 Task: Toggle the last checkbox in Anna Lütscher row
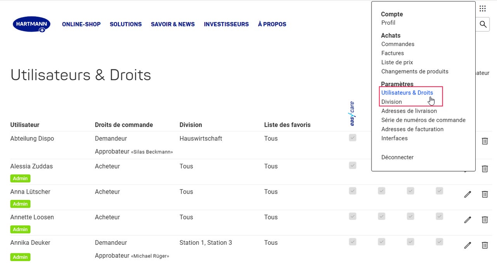(440, 191)
